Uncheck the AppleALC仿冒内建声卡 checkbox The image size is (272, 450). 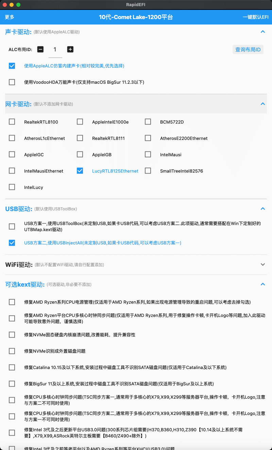pos(12,66)
